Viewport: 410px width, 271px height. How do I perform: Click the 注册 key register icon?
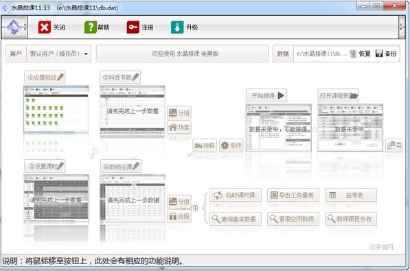133,27
